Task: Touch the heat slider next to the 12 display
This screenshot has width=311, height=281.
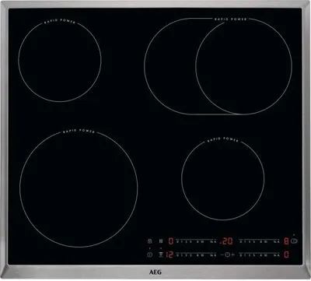Action: [197, 255]
